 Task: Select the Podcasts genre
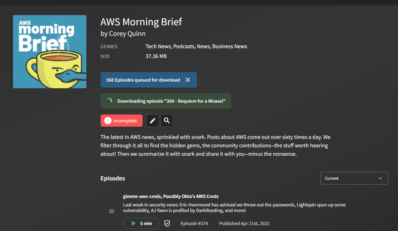point(184,46)
